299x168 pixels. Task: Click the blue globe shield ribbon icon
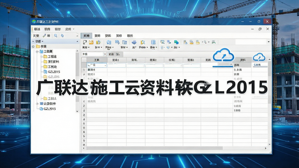click(109, 42)
